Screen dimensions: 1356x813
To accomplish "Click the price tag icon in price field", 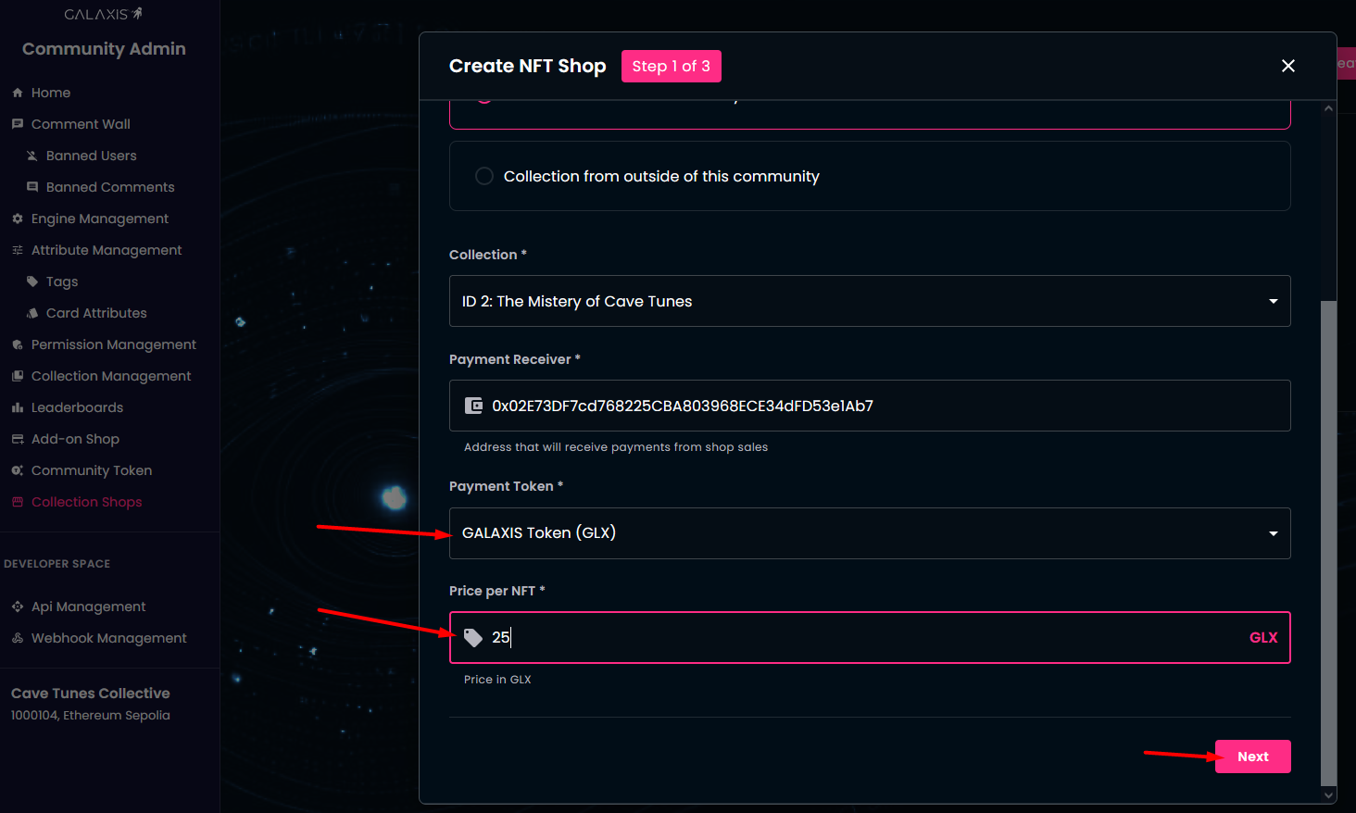I will pyautogui.click(x=473, y=637).
